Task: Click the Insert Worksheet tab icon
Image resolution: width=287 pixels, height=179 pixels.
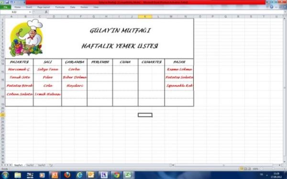Action: pyautogui.click(x=51, y=165)
